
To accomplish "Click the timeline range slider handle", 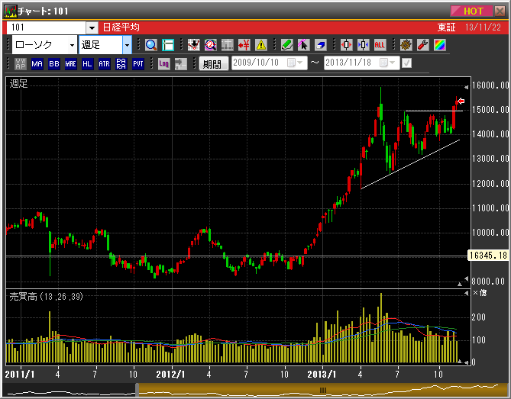I will click(x=322, y=390).
